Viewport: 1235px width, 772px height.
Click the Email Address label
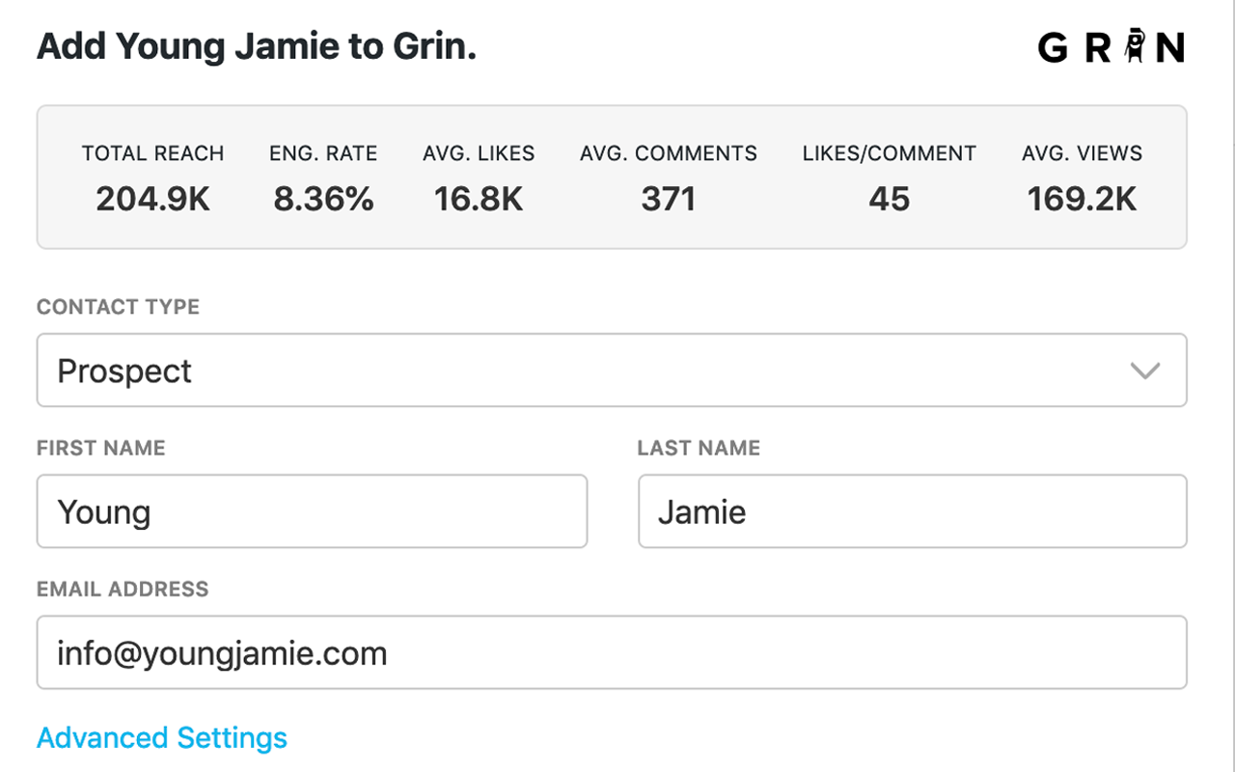pos(123,589)
